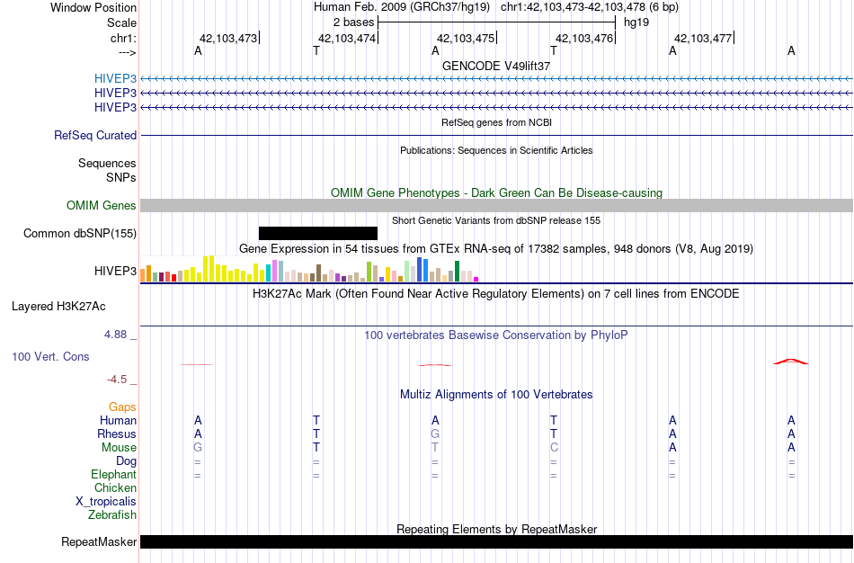
Task: Open 100 vertebrates Basewise Conservation by PhyloP title
Action: coord(496,335)
